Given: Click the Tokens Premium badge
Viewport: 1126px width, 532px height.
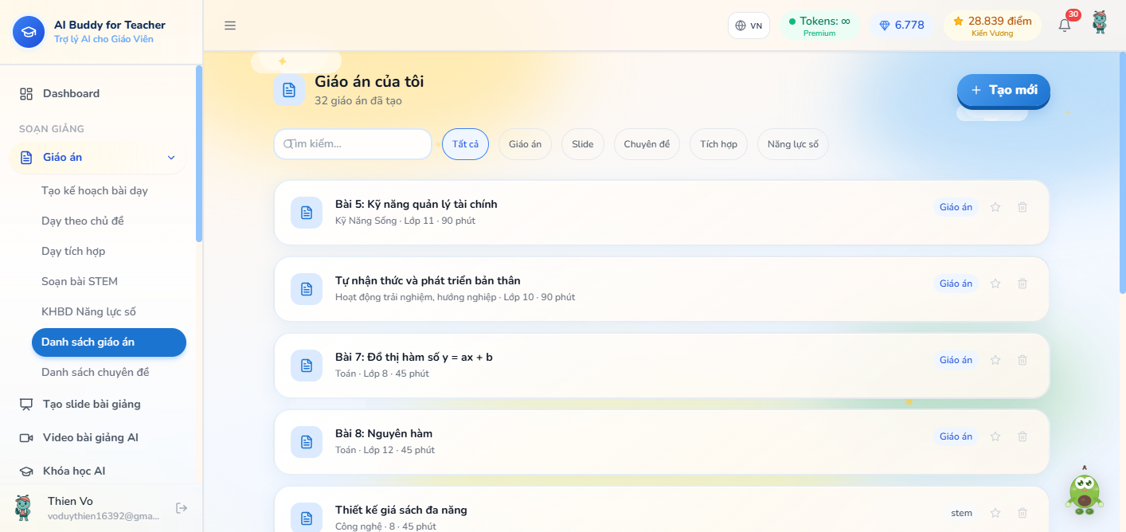Looking at the screenshot, I should (819, 25).
